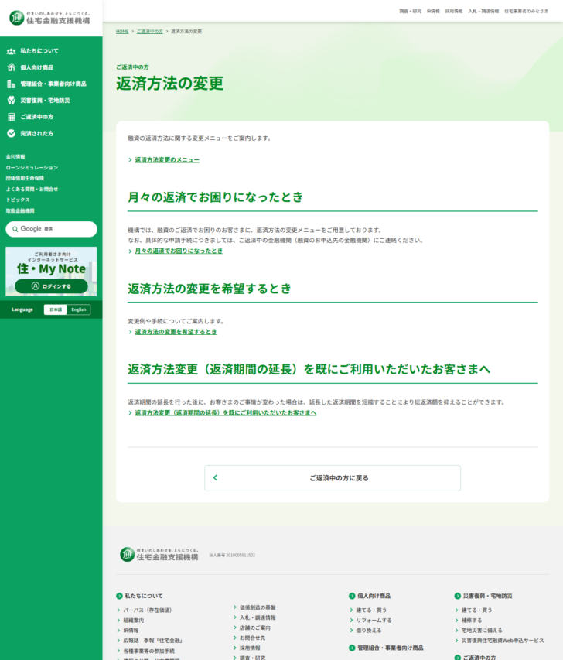
Task: Click the user icon on ログインする button
Action: coord(36,286)
